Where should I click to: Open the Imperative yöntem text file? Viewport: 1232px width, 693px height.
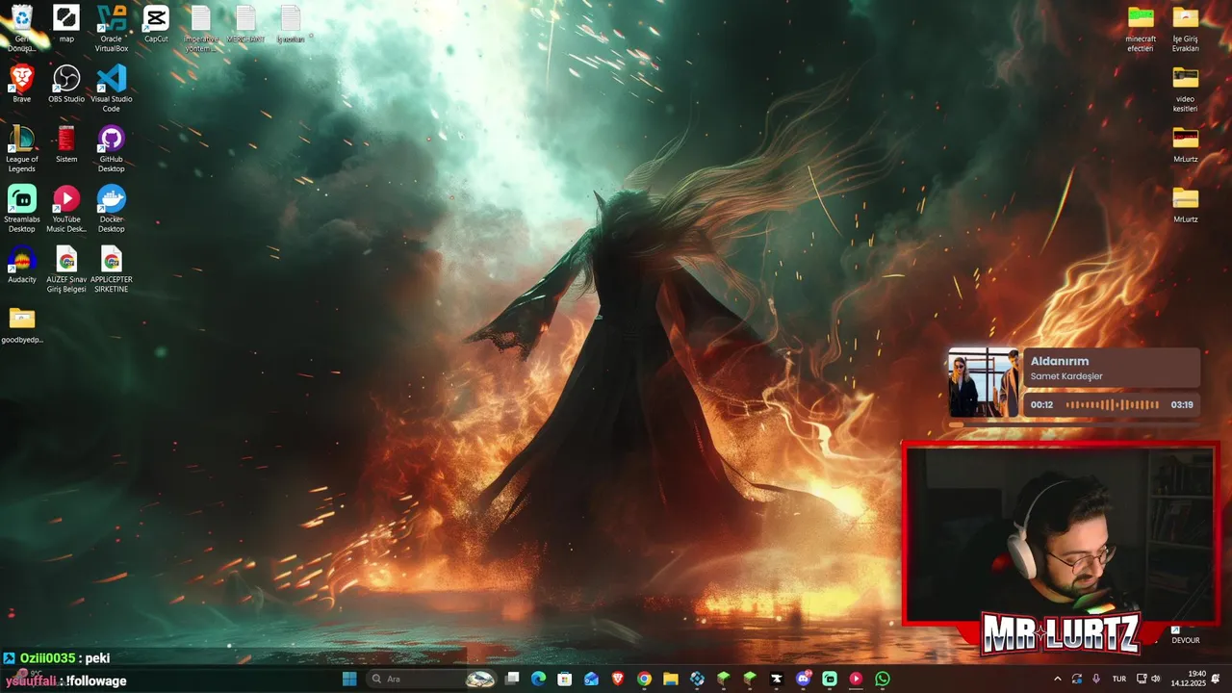(200, 28)
